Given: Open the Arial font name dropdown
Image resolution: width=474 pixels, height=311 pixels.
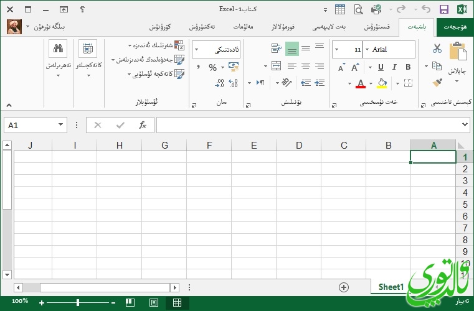Looking at the screenshot, I should pos(367,49).
